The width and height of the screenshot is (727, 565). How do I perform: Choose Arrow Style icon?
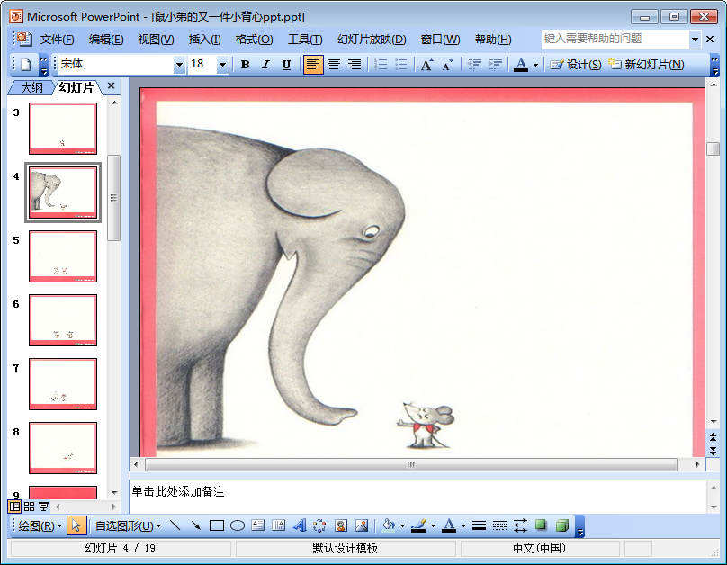click(x=521, y=525)
